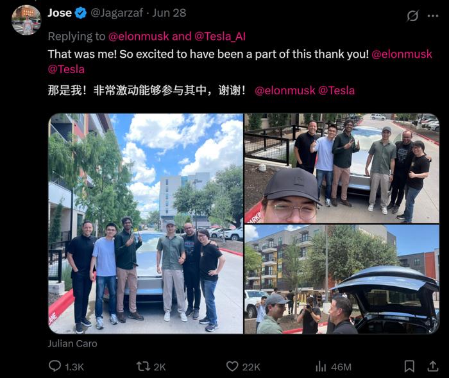Open photo of car with open trunk
Viewport: 449px width, 378px height.
[x=342, y=279]
